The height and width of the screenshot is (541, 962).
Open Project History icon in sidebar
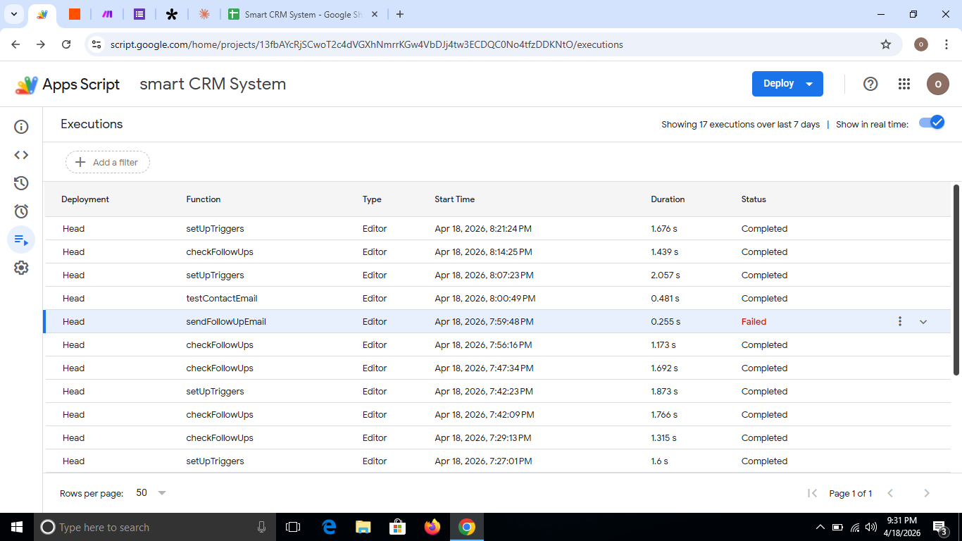coord(21,183)
